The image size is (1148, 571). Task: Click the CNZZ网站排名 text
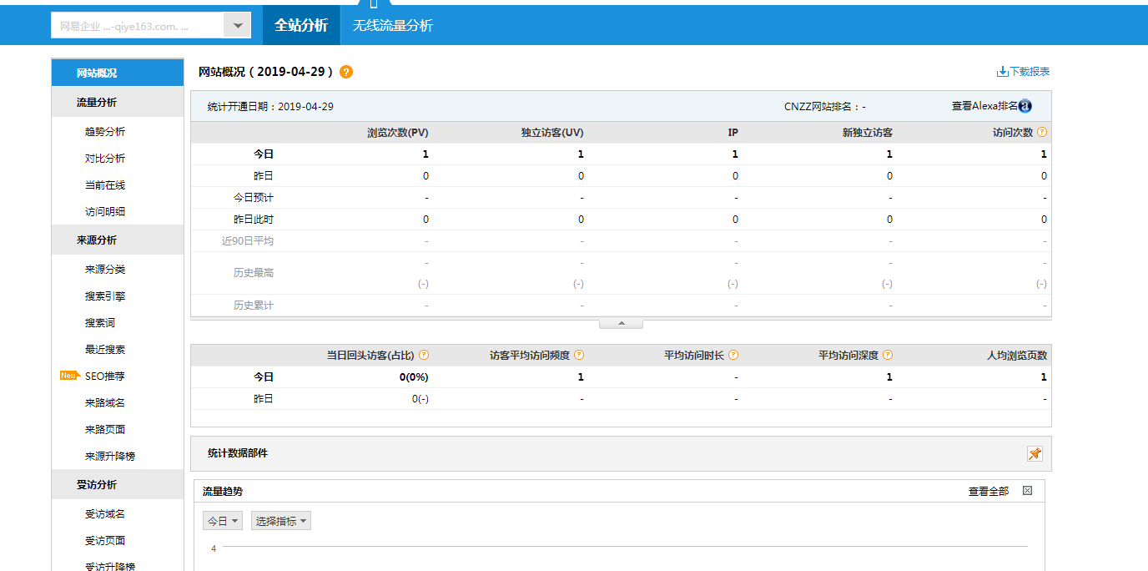pyautogui.click(x=825, y=107)
